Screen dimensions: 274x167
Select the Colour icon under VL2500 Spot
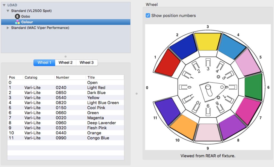pyautogui.click(x=18, y=22)
